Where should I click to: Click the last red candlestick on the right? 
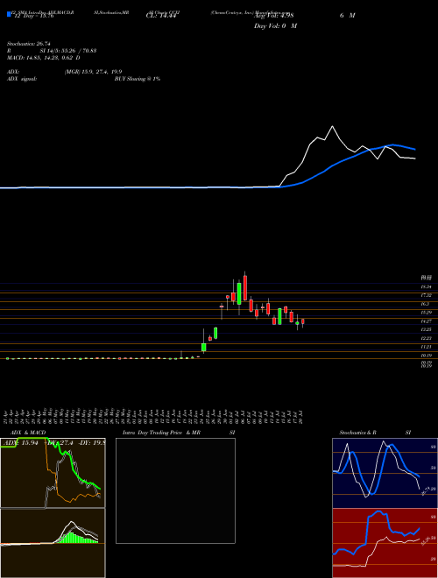point(303,321)
